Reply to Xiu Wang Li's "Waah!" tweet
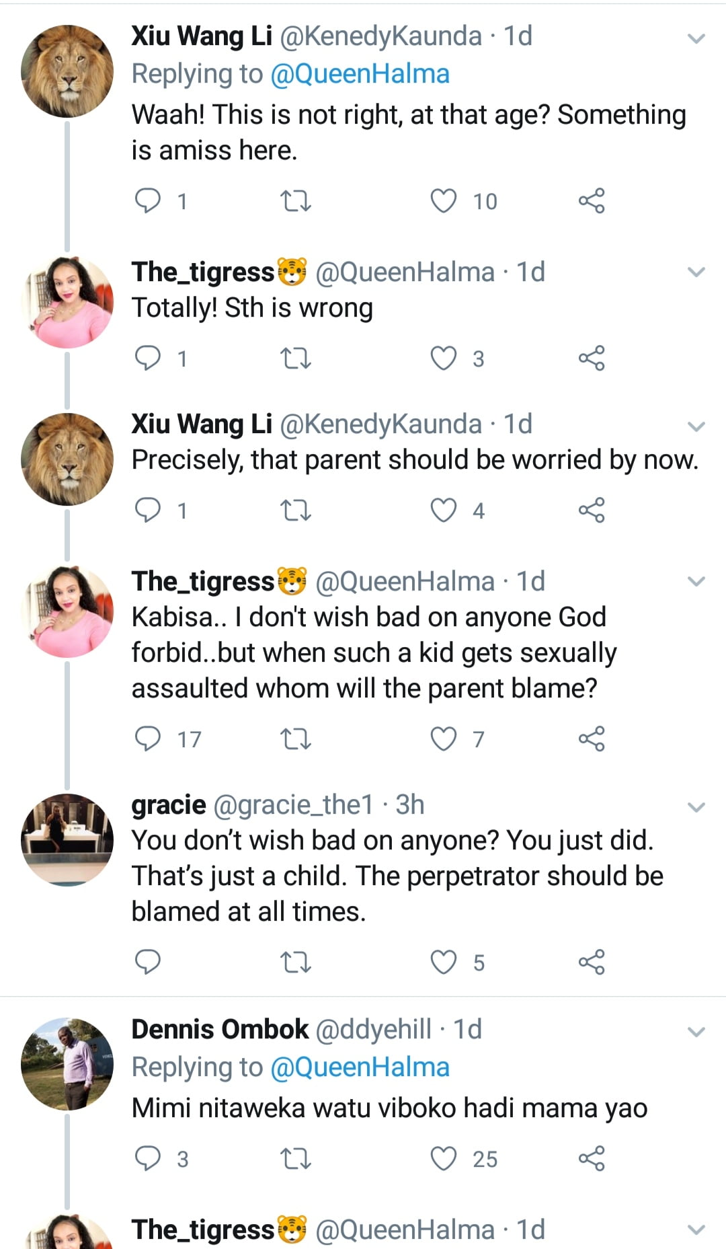 click(148, 200)
